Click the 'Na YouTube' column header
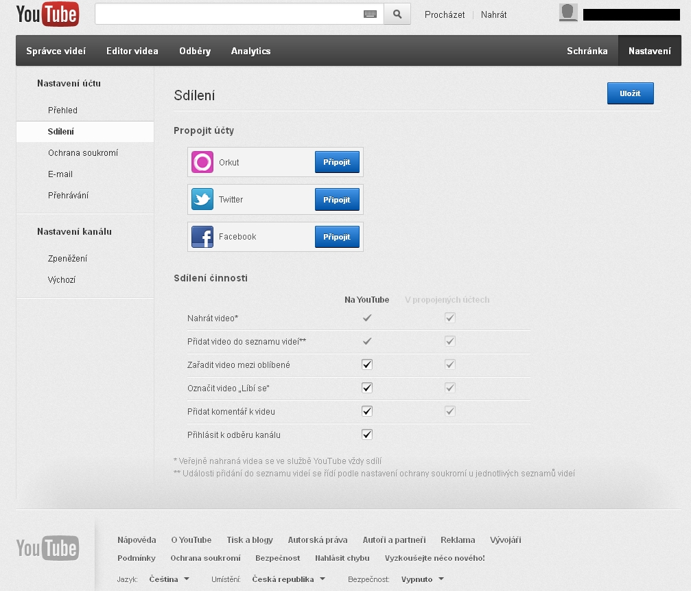 pyautogui.click(x=366, y=300)
